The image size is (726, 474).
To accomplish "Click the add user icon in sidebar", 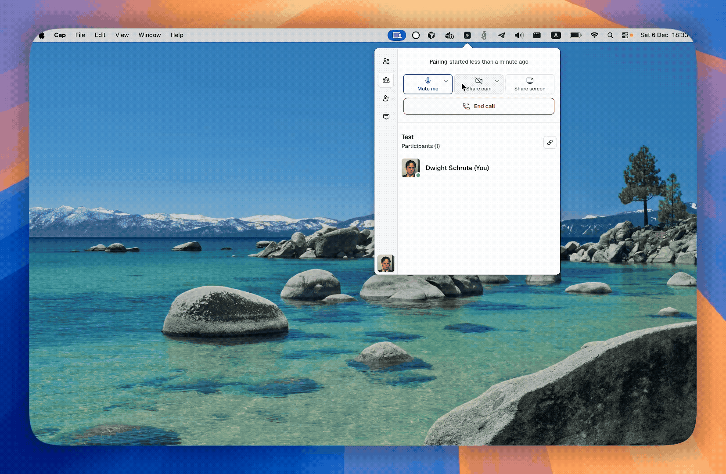I will point(386,98).
